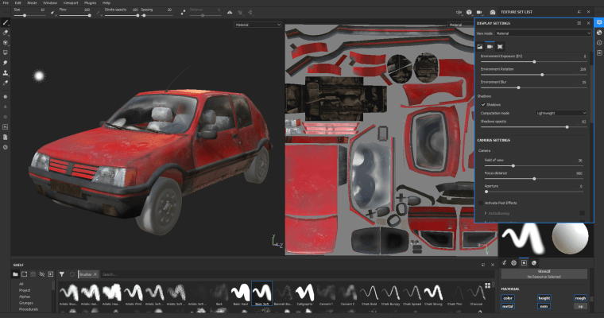Uncheck the Shadows checkbox

482,104
